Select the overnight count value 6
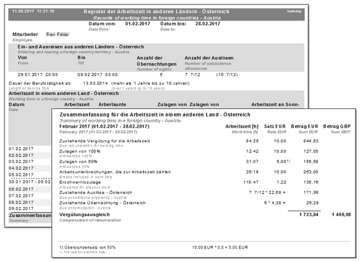Viewport: 360px width, 262px height. [x=161, y=75]
